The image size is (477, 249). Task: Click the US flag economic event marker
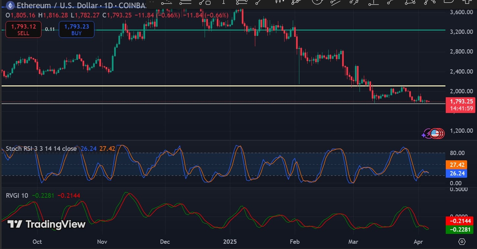pos(435,133)
